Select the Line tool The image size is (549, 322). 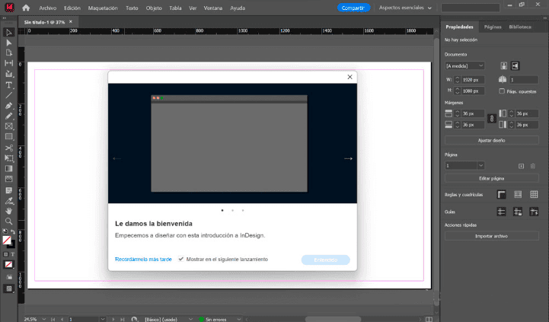tap(8, 95)
